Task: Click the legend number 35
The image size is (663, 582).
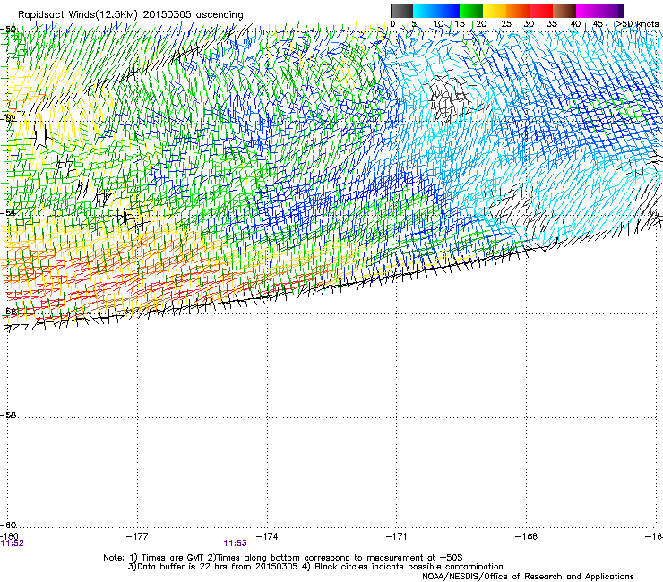Action: 552,24
